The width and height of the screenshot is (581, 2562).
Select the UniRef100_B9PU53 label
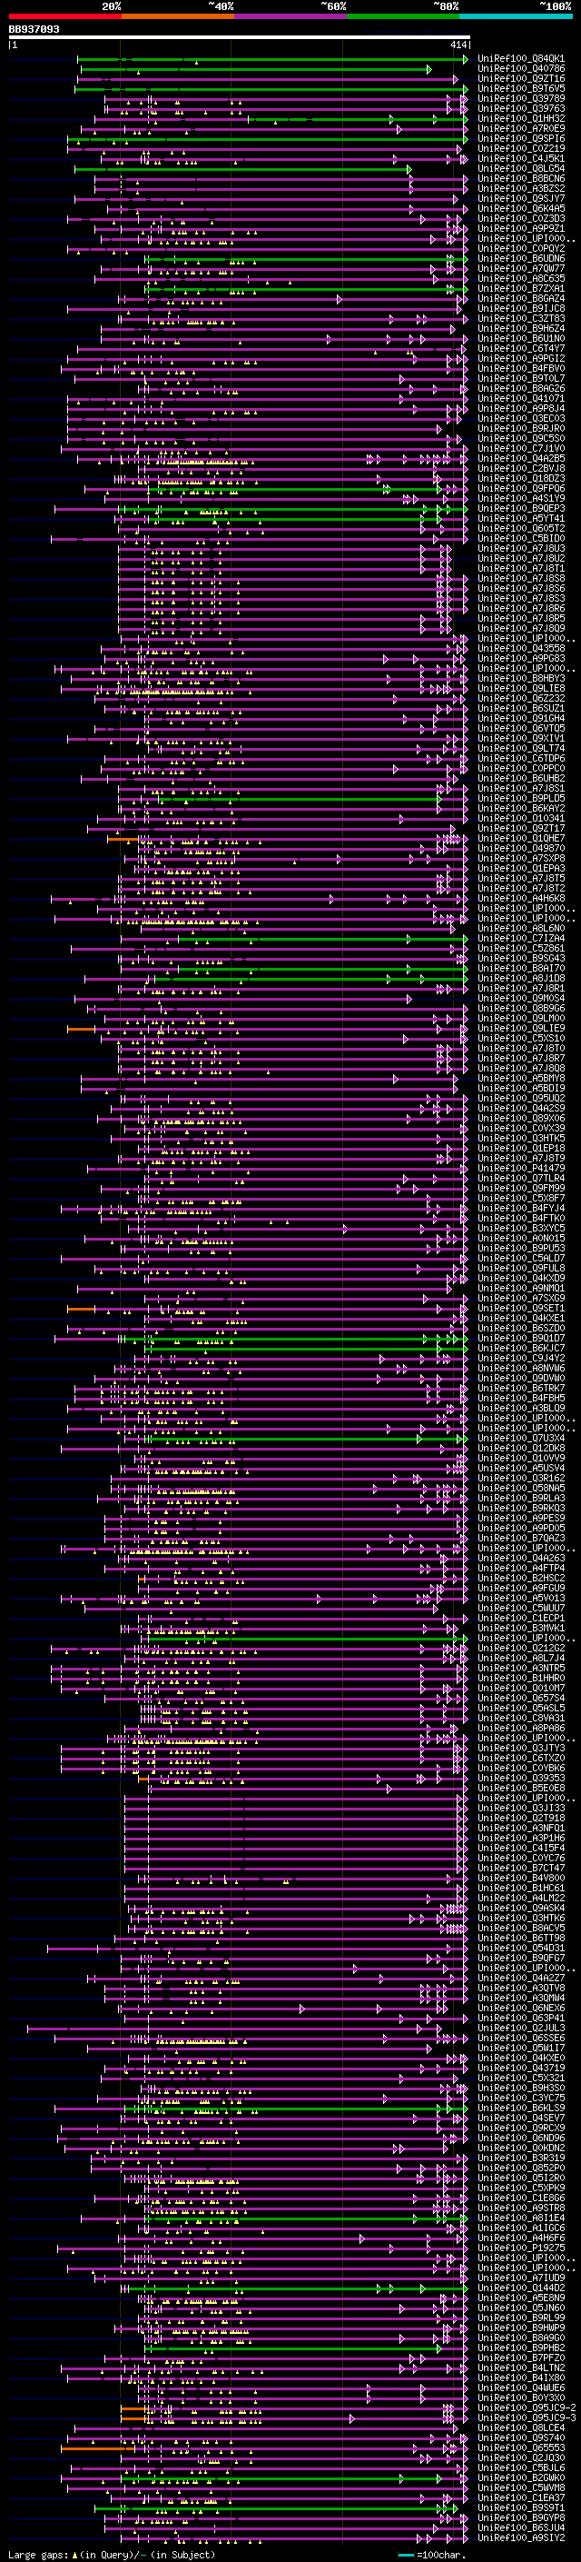(521, 1248)
